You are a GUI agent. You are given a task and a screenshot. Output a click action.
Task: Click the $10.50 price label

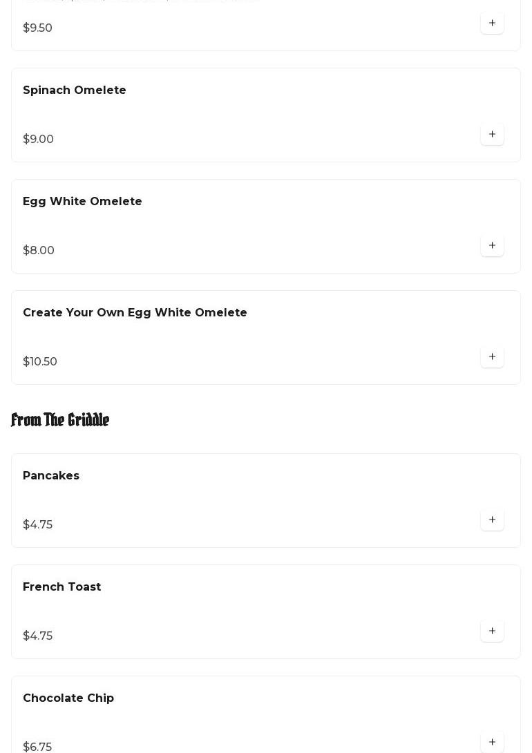coord(40,362)
